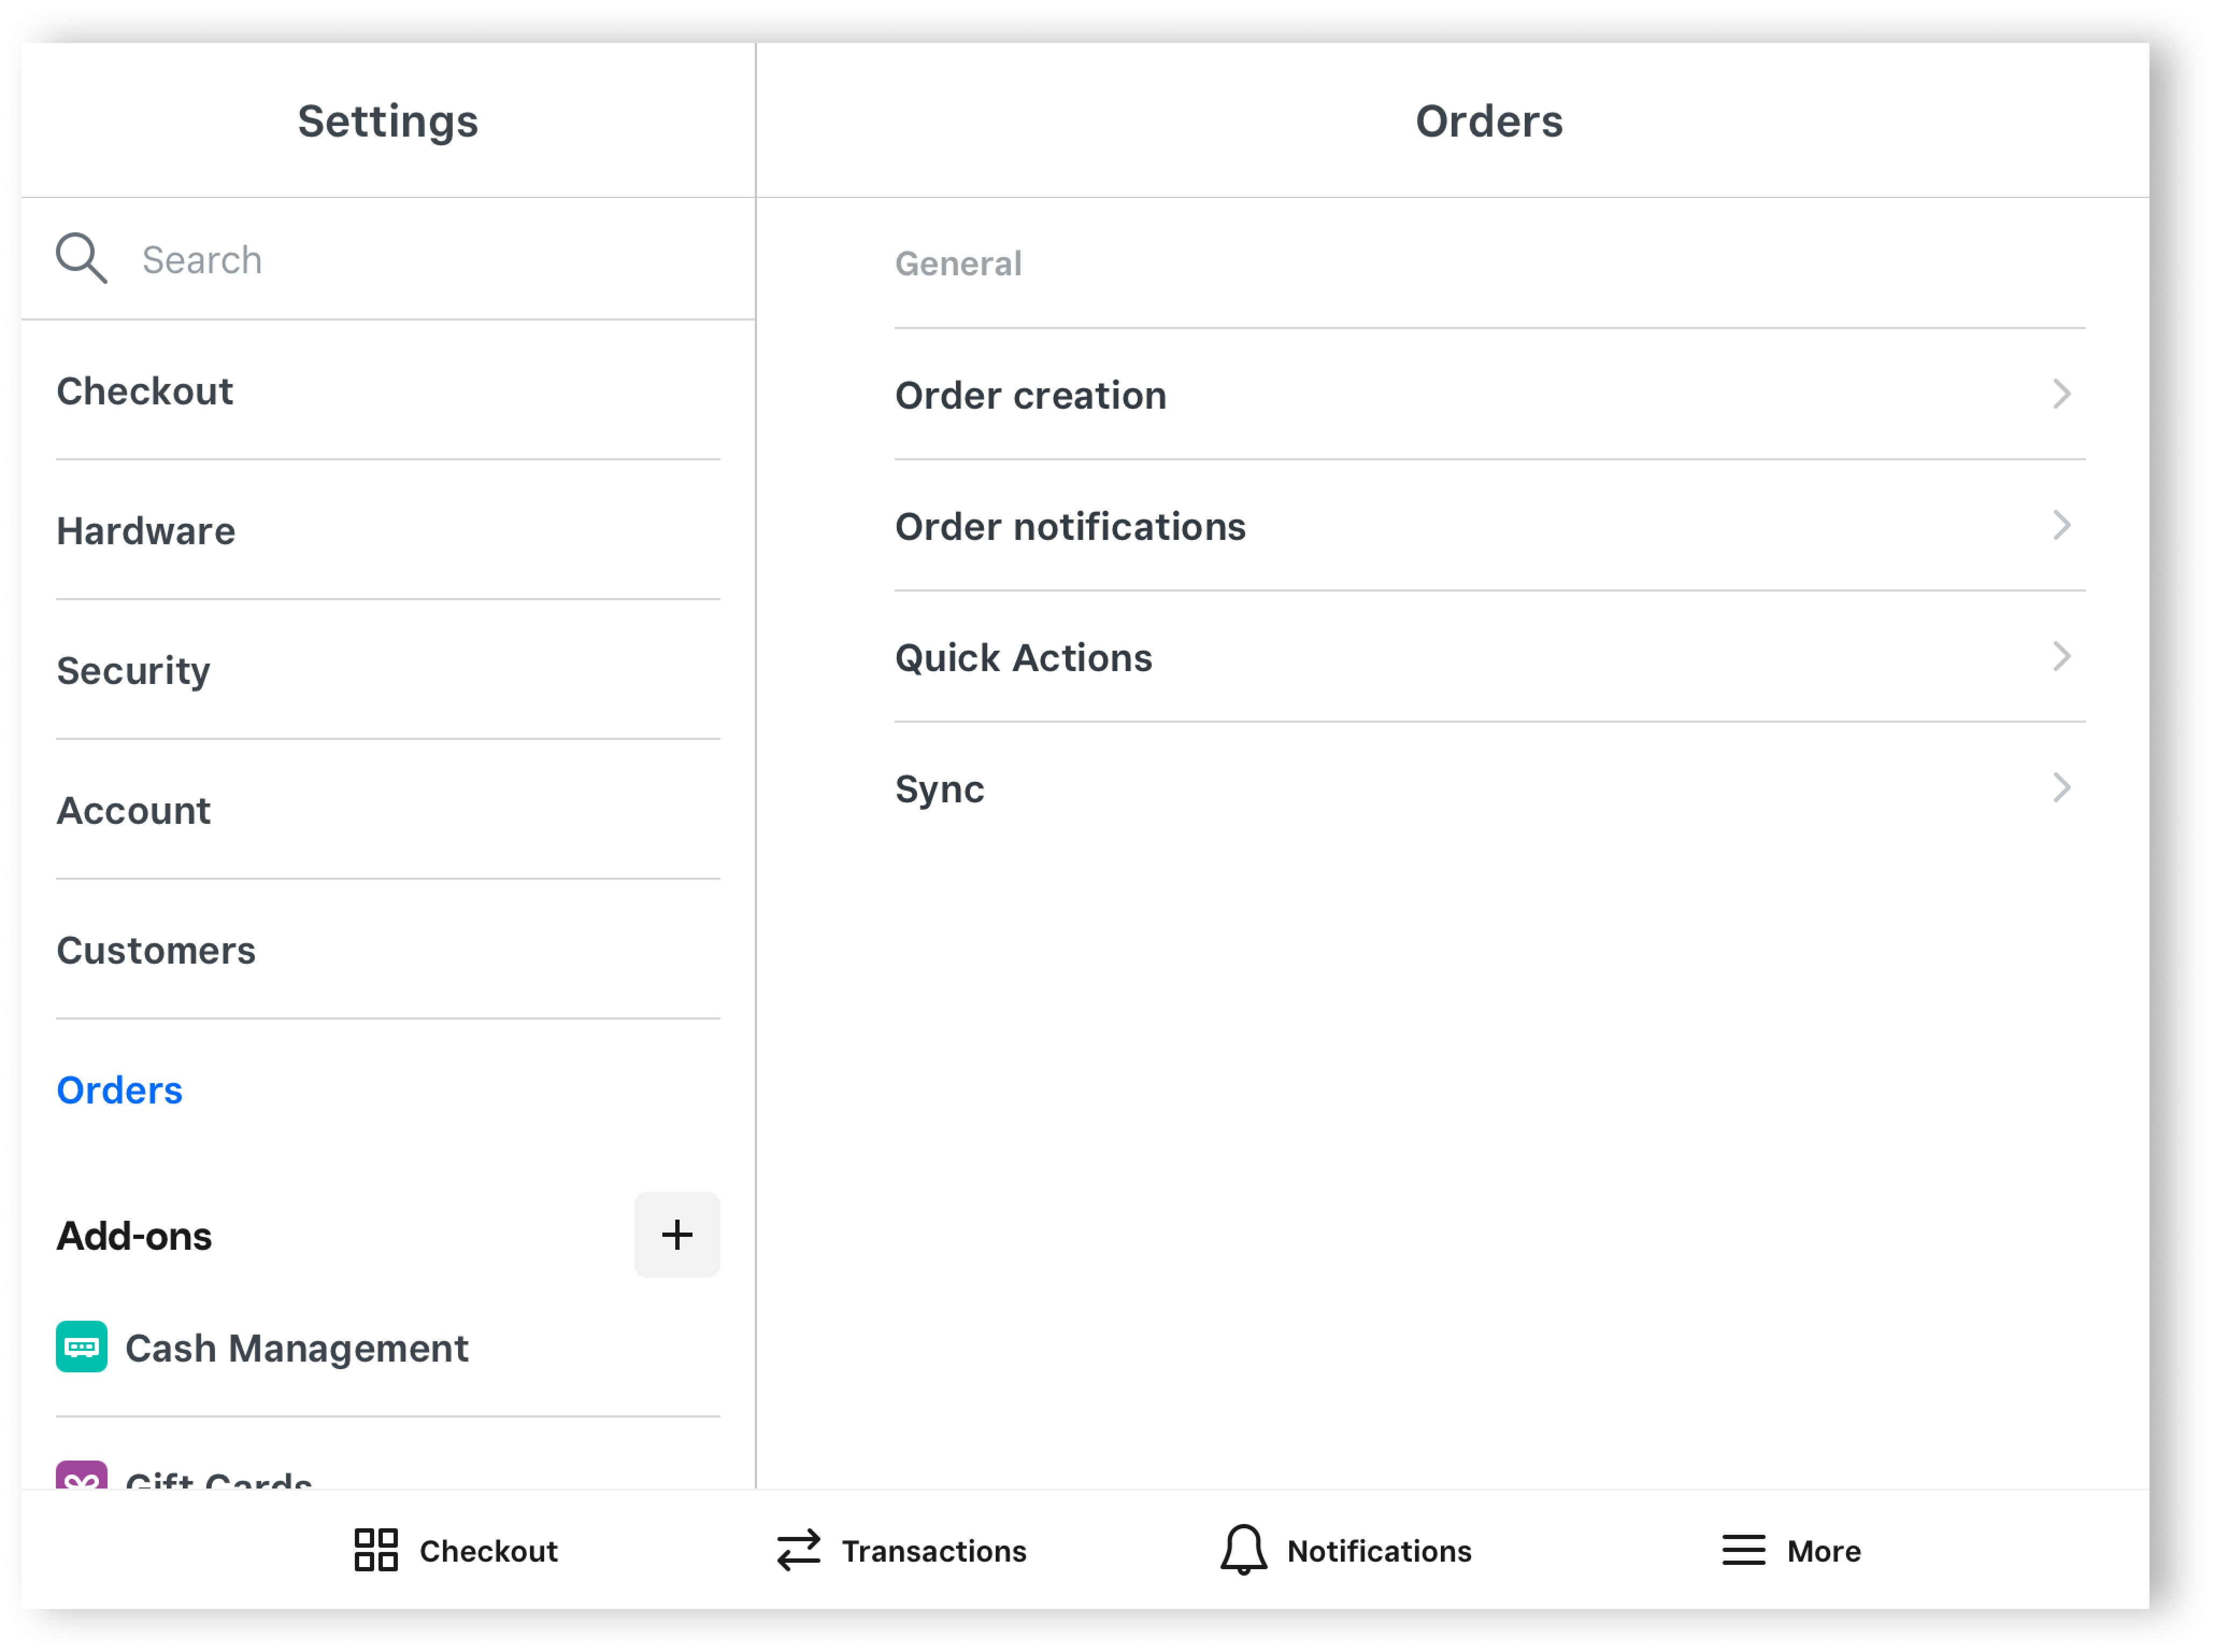Click the search magnifier icon
Viewport: 2214px width, 1652px height.
pos(81,258)
